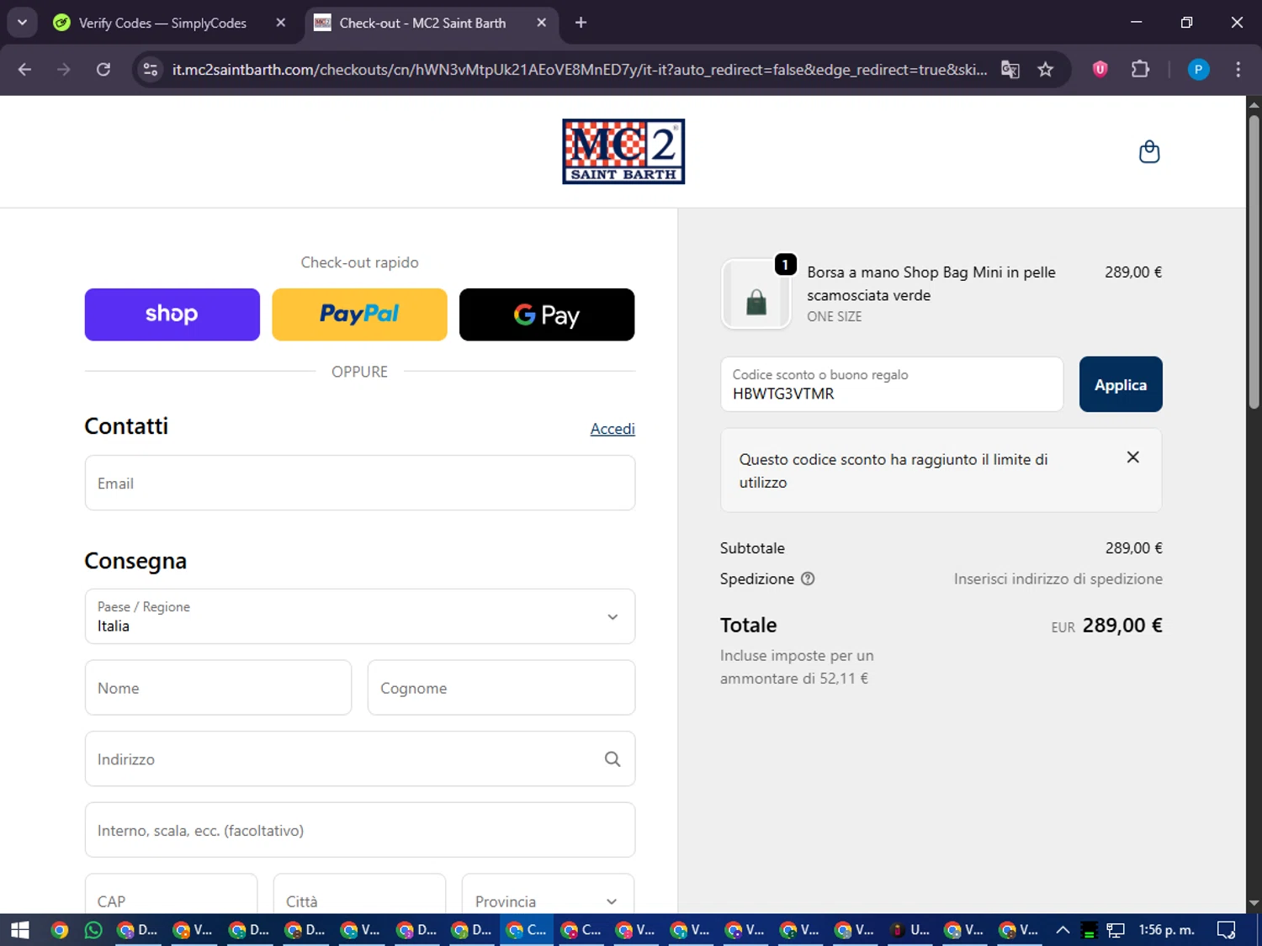Image resolution: width=1262 pixels, height=946 pixels.
Task: Open the browser extensions puzzle icon
Action: [1140, 70]
